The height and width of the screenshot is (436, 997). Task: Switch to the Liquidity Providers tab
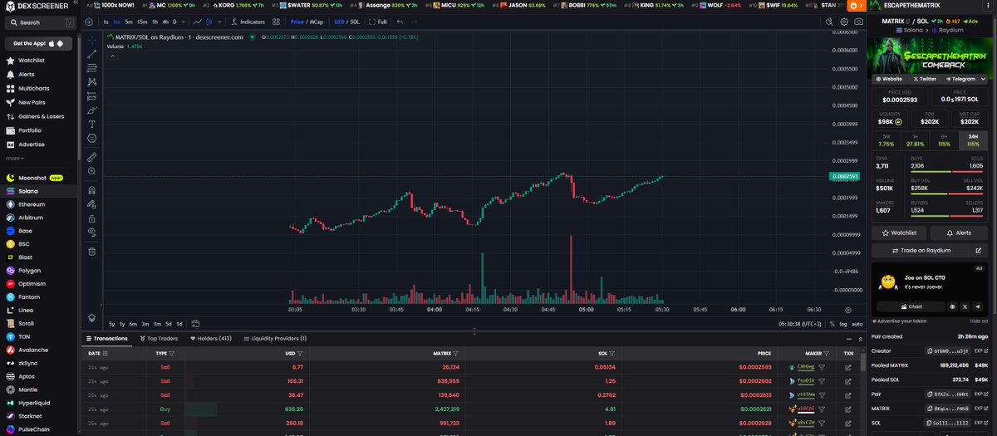[274, 338]
